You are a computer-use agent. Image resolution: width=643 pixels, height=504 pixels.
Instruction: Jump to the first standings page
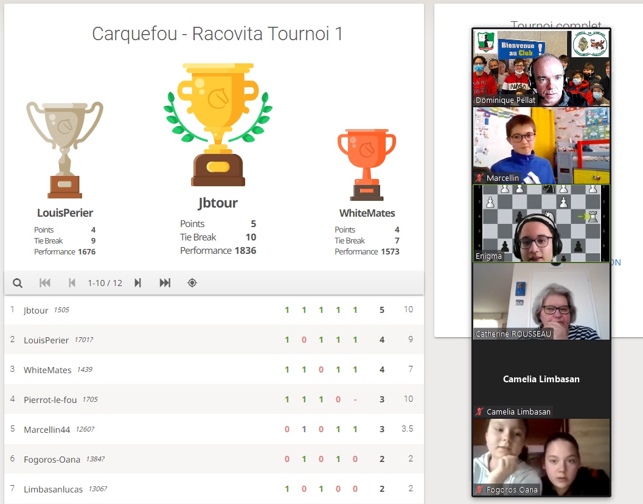tap(45, 283)
